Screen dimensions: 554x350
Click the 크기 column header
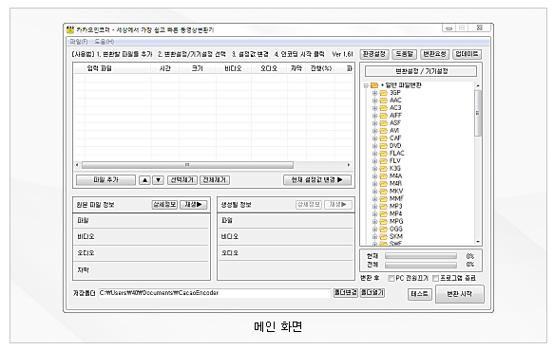point(198,68)
